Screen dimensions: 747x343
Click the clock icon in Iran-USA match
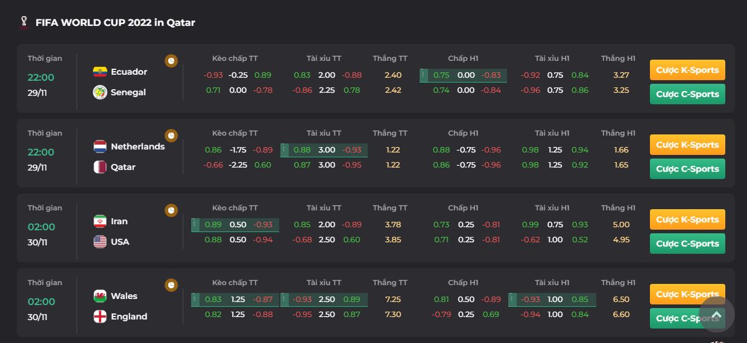click(x=171, y=210)
